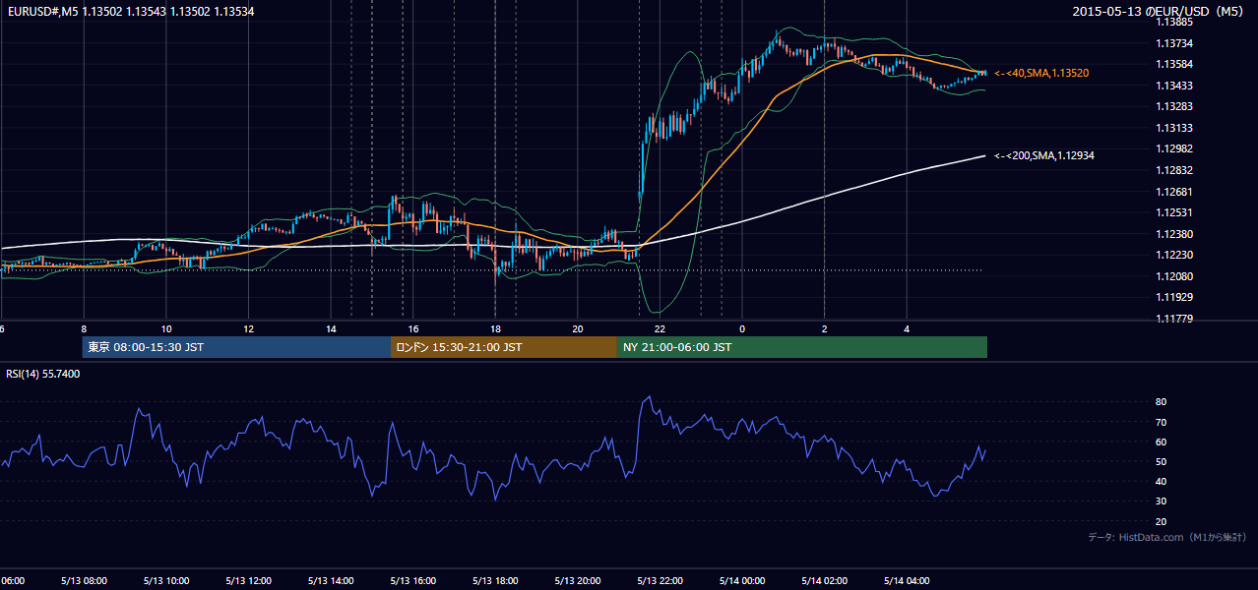Viewport: 1258px width, 590px height.
Task: Click price axis label 1.13885
Action: click(x=1174, y=22)
